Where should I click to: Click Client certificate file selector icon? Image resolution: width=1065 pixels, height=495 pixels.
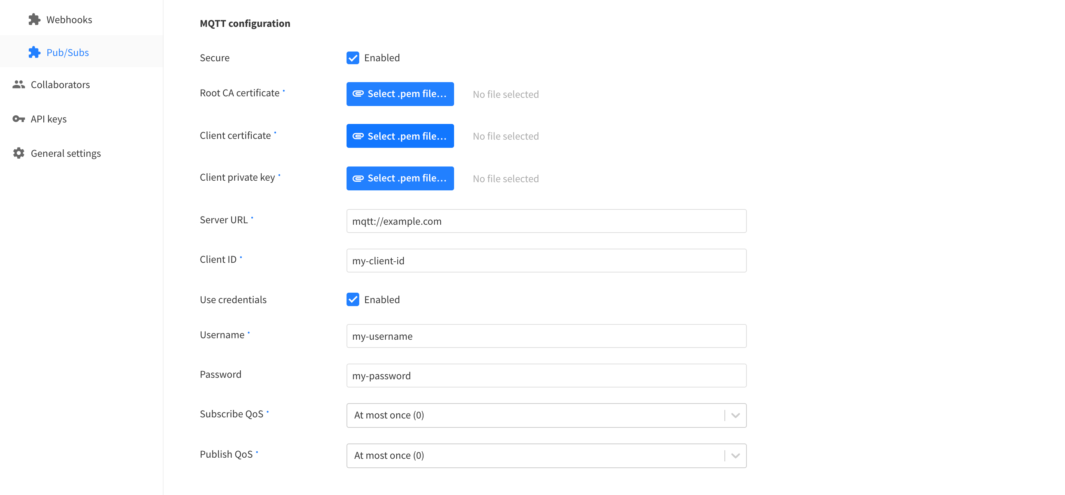356,136
